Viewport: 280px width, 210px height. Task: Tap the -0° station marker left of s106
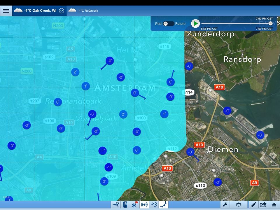pos(27,125)
